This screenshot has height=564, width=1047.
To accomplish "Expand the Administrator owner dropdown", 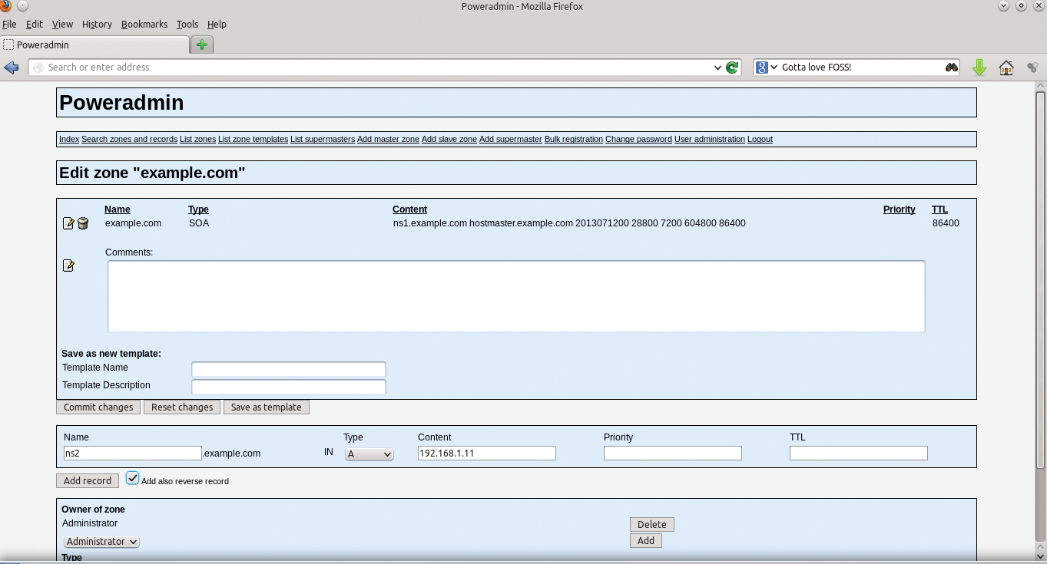I will tap(101, 541).
